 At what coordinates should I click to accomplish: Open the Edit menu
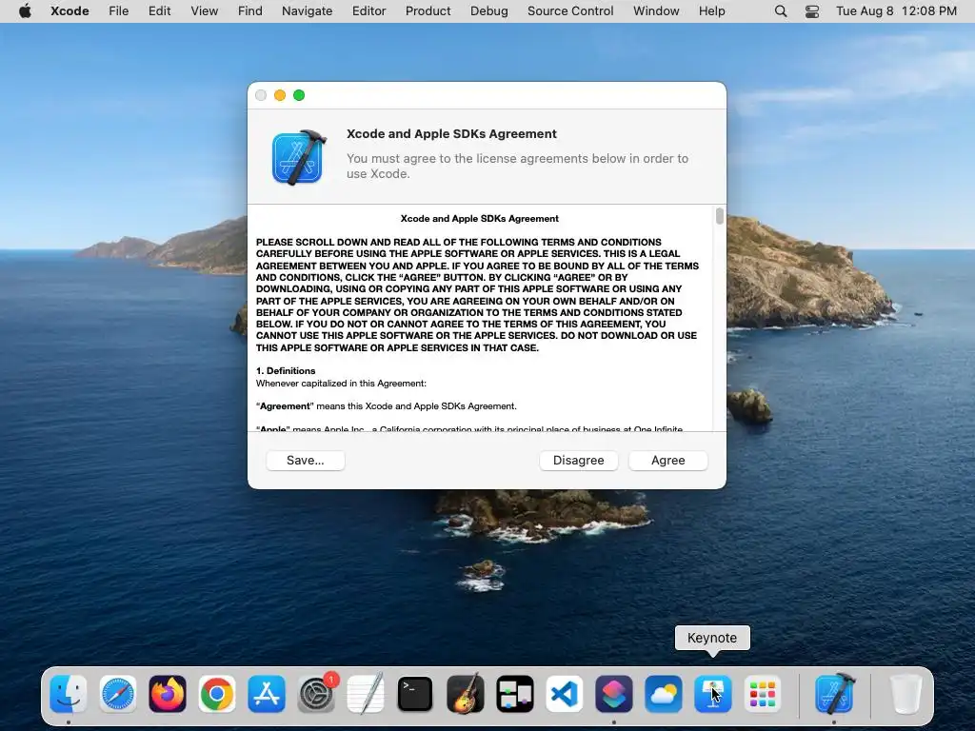pos(159,10)
